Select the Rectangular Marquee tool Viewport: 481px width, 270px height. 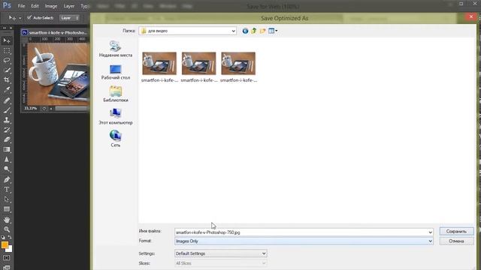7,50
